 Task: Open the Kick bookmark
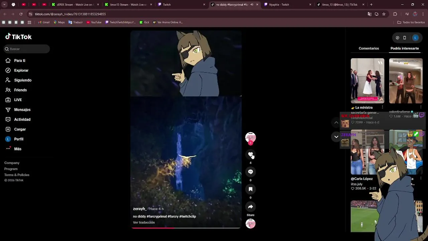click(144, 22)
